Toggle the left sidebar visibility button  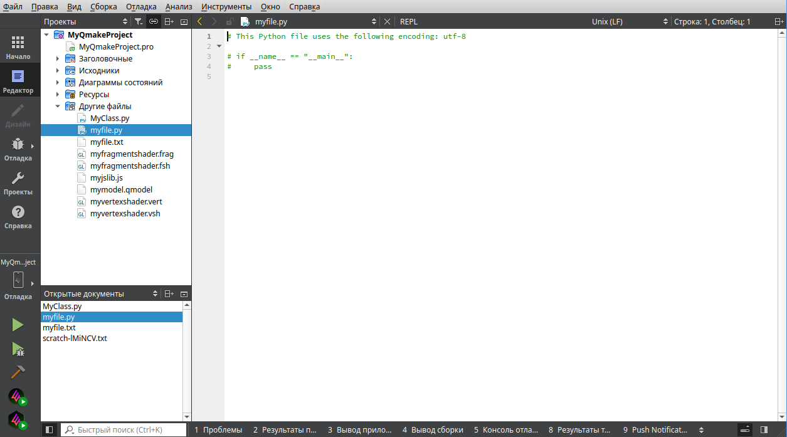tap(50, 429)
